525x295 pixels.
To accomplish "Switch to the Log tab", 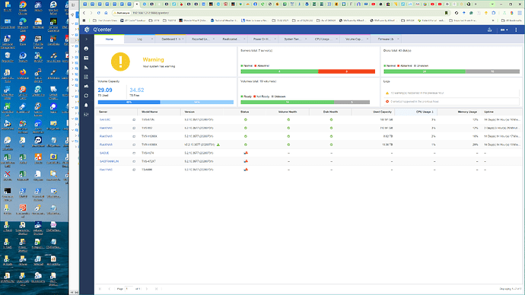I will (140, 39).
